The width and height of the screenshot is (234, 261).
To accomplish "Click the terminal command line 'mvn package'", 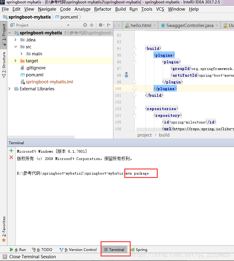I will point(137,173).
